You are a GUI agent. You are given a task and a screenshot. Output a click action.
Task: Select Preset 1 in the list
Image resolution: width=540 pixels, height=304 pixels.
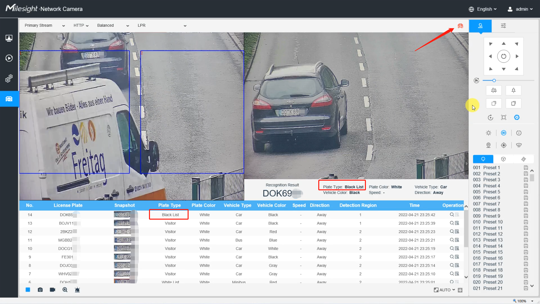(x=491, y=168)
